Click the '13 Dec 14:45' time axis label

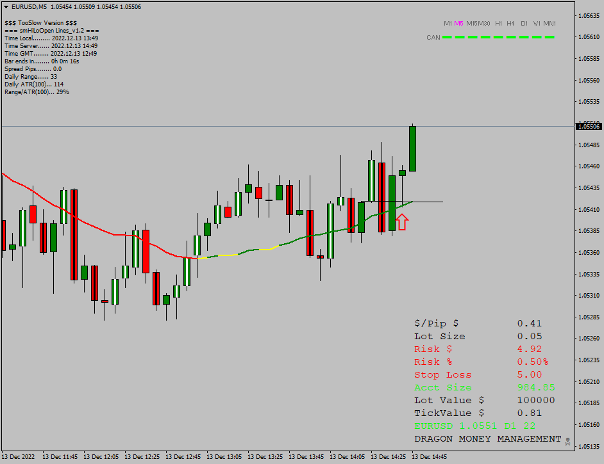(x=429, y=457)
